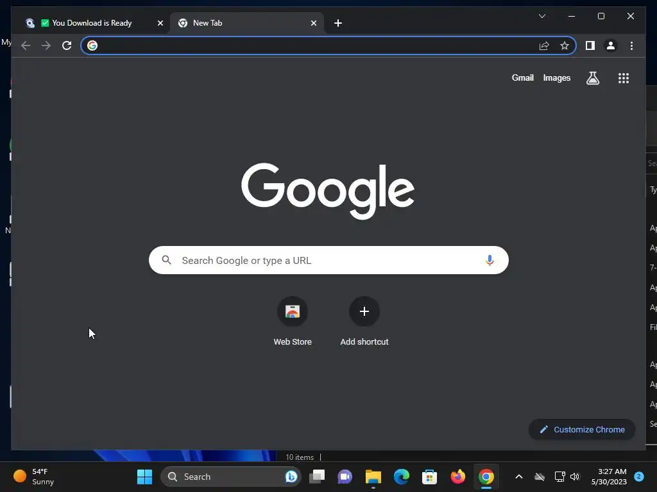Image resolution: width=657 pixels, height=492 pixels.
Task: Show hidden system tray icons
Action: 518,477
